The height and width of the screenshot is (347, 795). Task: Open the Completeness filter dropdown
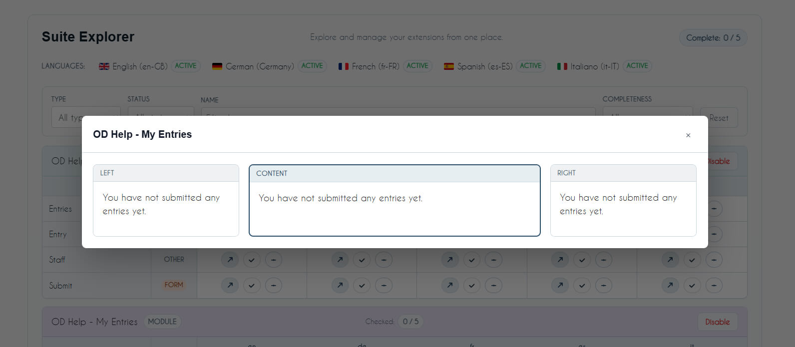pyautogui.click(x=648, y=112)
